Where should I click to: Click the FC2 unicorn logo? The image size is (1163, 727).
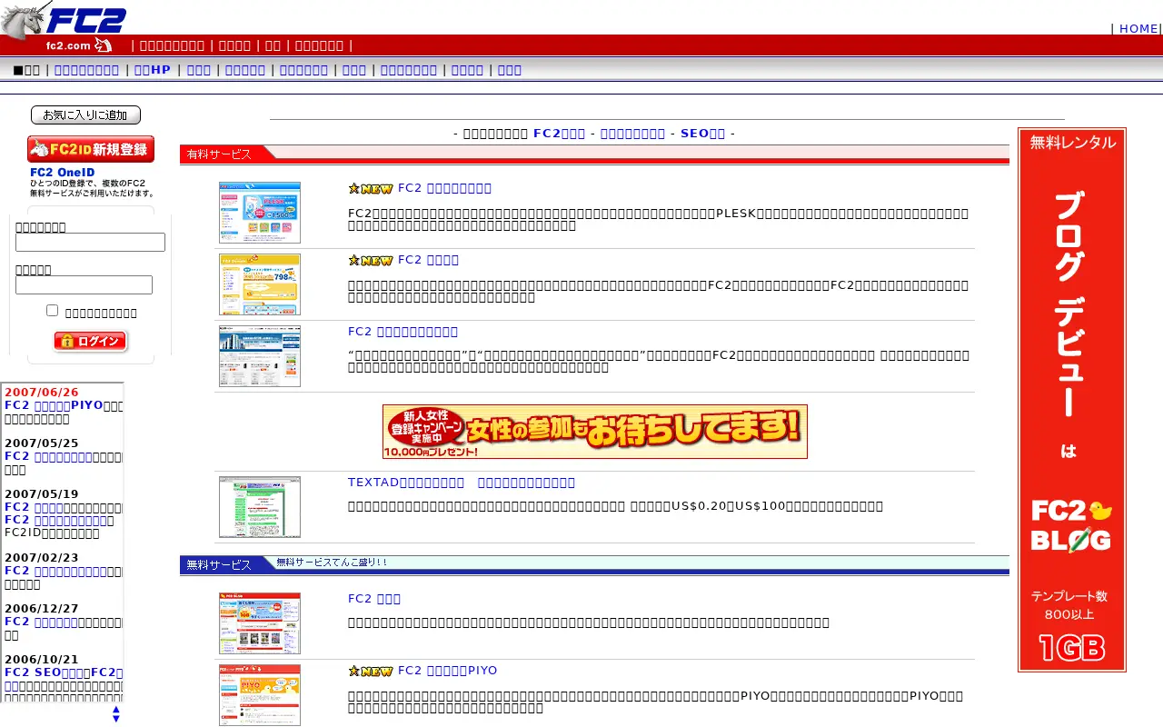coord(64,18)
